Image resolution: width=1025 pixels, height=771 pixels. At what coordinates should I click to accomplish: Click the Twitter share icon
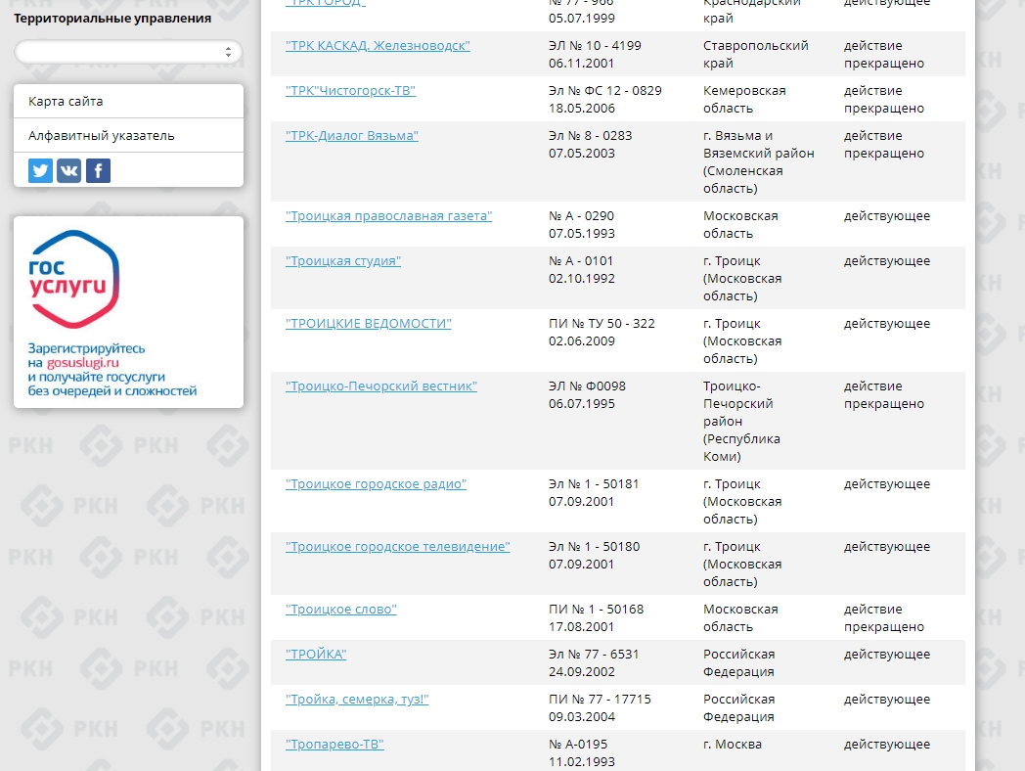[x=40, y=171]
